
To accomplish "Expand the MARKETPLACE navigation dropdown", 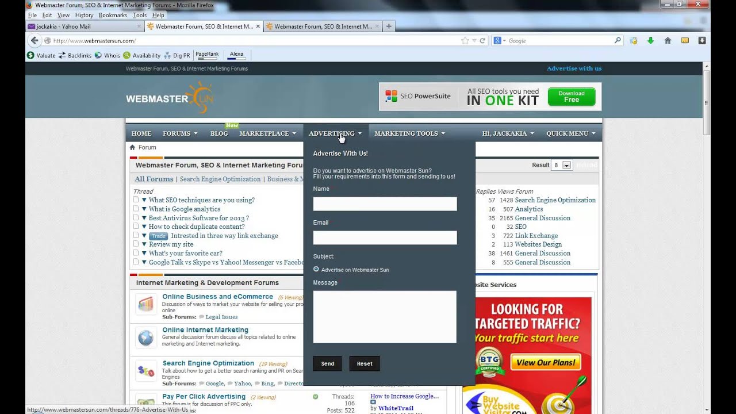I will tap(267, 133).
